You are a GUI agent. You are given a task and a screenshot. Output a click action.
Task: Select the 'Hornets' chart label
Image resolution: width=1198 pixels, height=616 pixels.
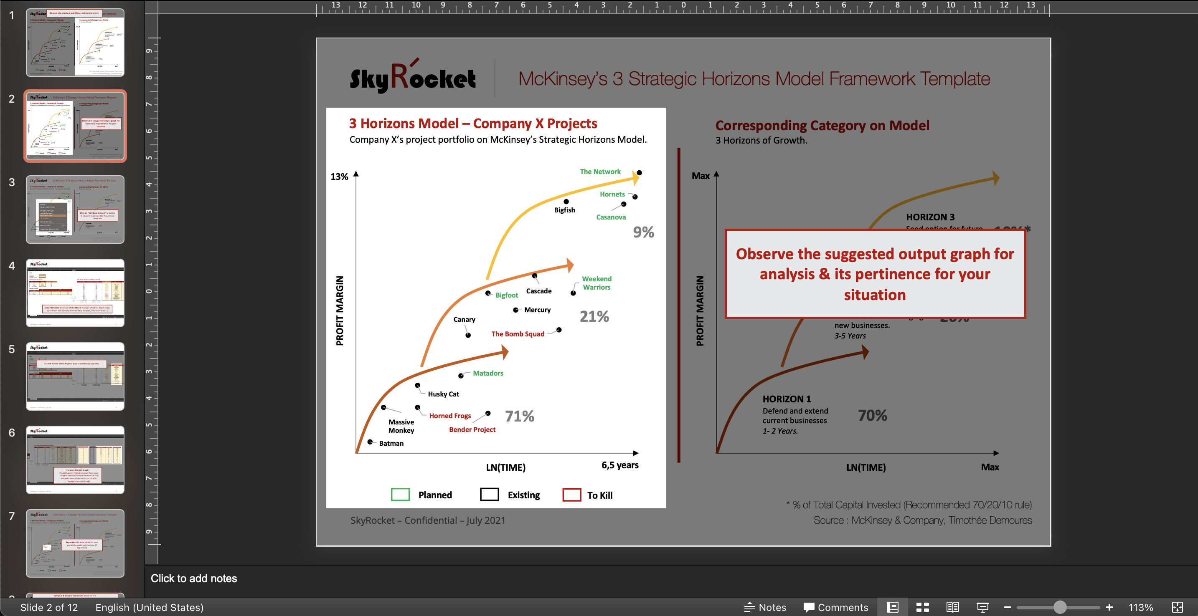tap(612, 194)
